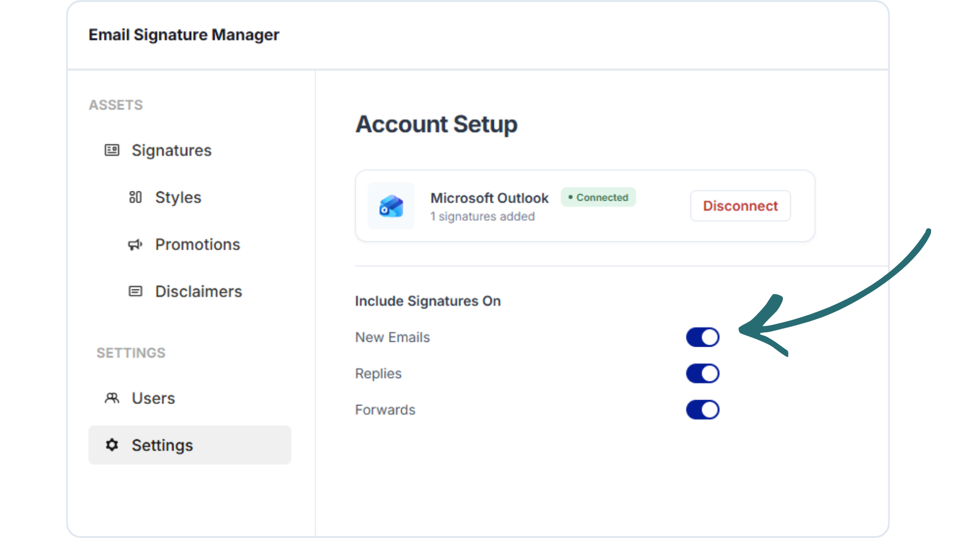The image size is (956, 538).
Task: Go to Promotions in the sidebar
Action: click(198, 245)
